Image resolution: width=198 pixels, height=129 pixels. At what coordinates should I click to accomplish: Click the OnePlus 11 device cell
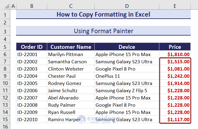coord(127,76)
